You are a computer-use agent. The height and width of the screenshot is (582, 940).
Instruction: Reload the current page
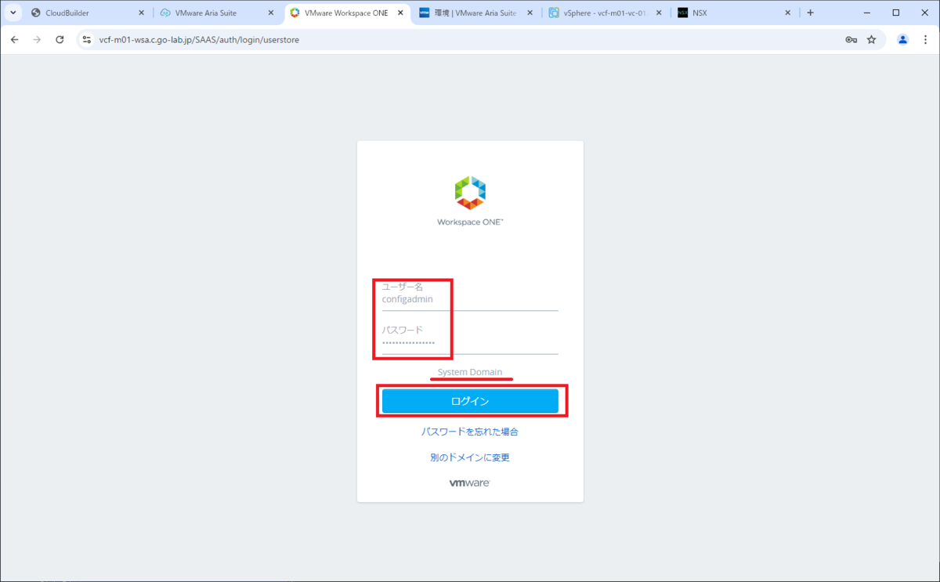click(x=60, y=39)
